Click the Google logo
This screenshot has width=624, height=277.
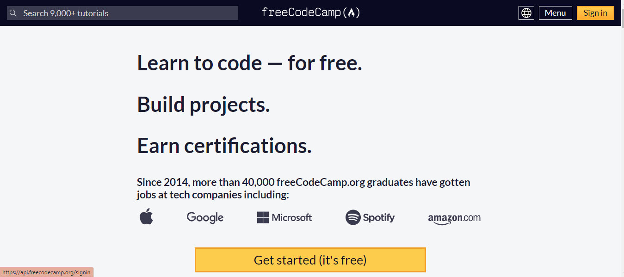coord(205,217)
